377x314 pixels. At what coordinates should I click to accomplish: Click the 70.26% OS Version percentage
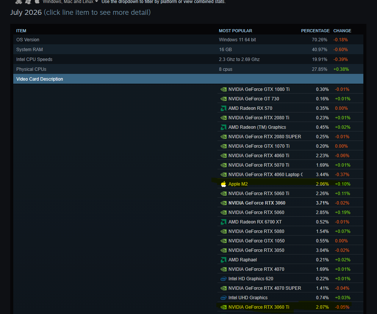(x=319, y=40)
